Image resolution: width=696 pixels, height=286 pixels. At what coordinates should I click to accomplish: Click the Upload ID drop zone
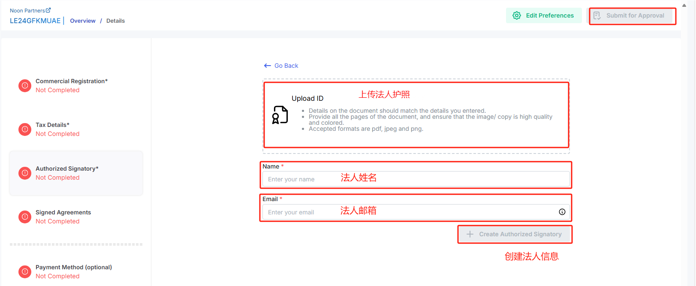pos(416,116)
